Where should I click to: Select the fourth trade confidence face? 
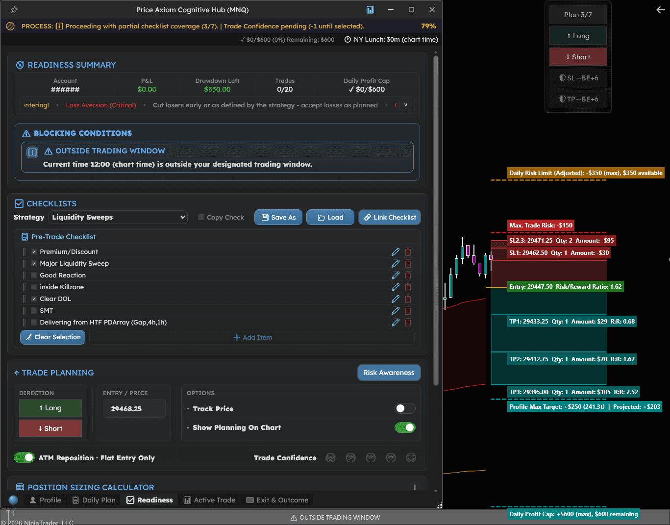coord(391,457)
